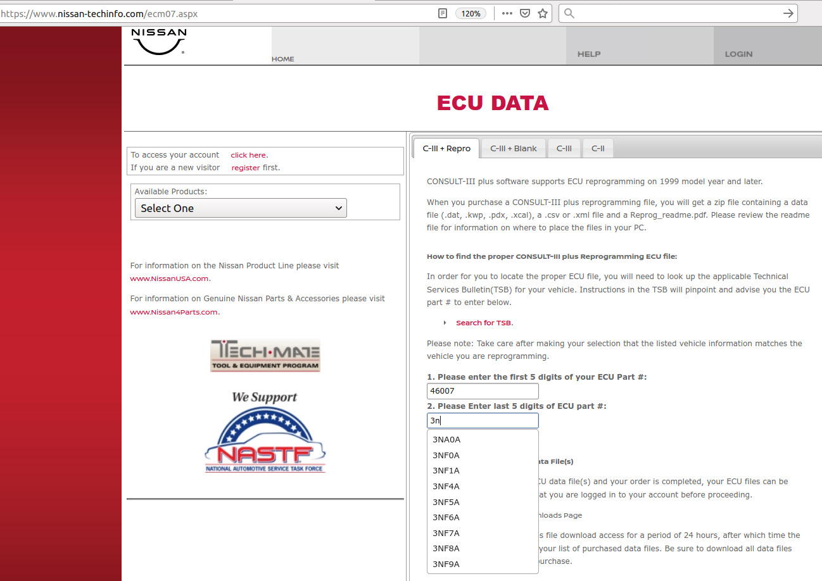Choose 3NF9A from the suggestion list
The width and height of the screenshot is (822, 581).
tap(483, 564)
